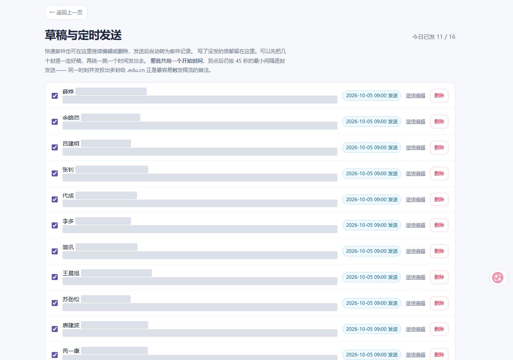Remove 吕建明's draft with 删除

pyautogui.click(x=439, y=148)
